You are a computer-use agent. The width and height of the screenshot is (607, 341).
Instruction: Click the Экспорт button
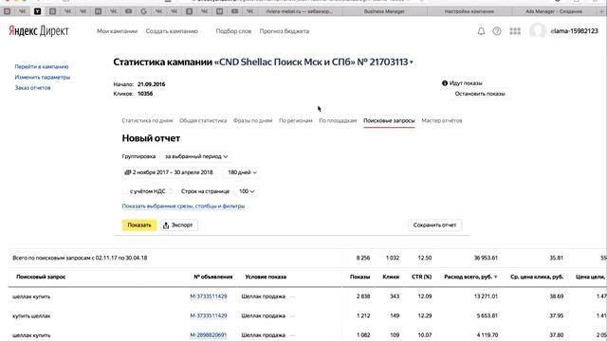[x=179, y=225]
